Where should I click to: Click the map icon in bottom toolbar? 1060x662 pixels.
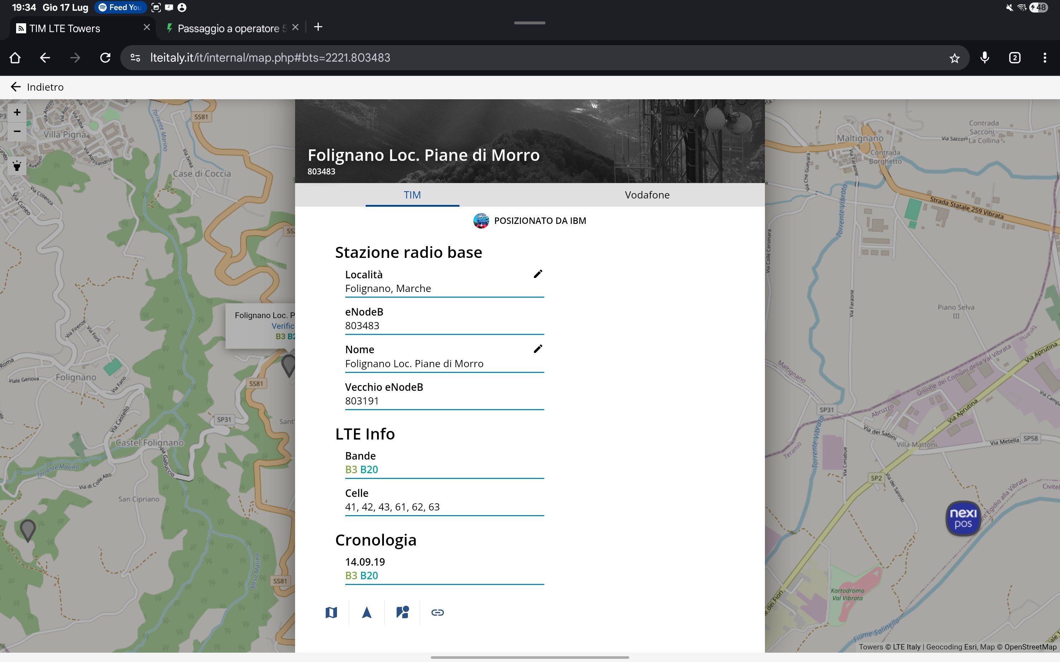[x=331, y=612]
